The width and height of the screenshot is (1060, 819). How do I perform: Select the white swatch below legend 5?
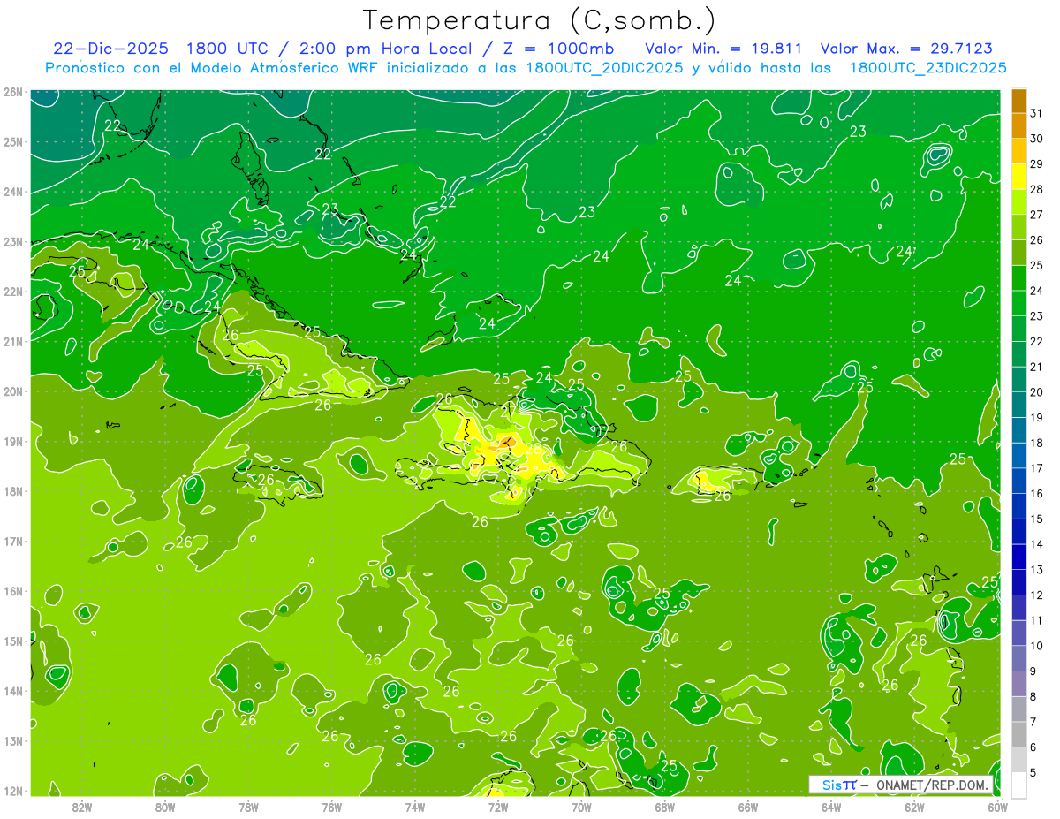tap(1018, 784)
